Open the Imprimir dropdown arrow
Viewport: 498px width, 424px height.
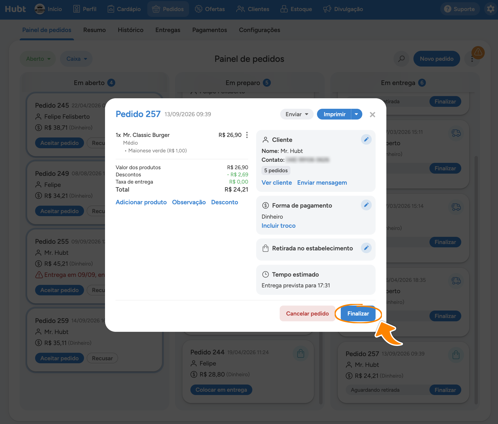[357, 114]
